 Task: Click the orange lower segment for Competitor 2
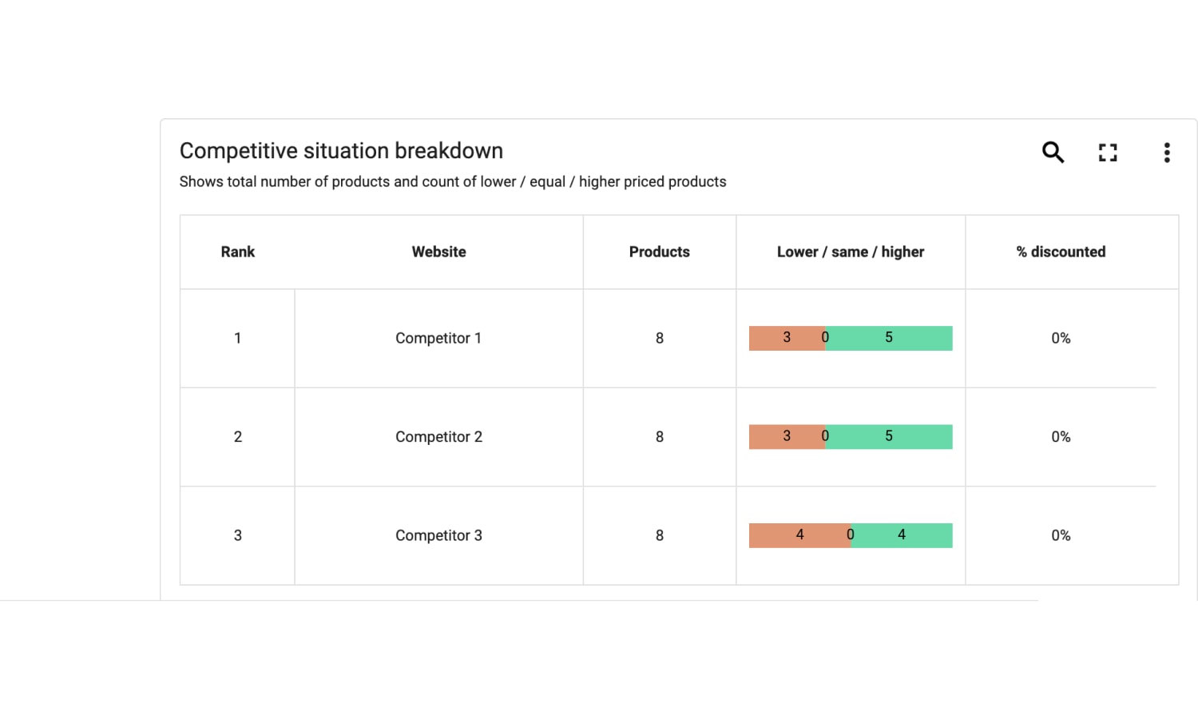click(787, 437)
